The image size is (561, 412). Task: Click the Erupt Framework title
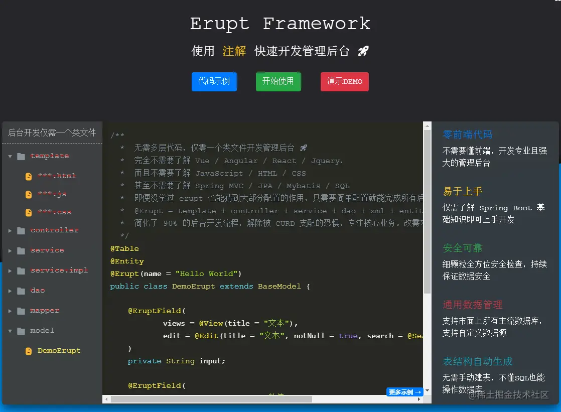(x=280, y=23)
